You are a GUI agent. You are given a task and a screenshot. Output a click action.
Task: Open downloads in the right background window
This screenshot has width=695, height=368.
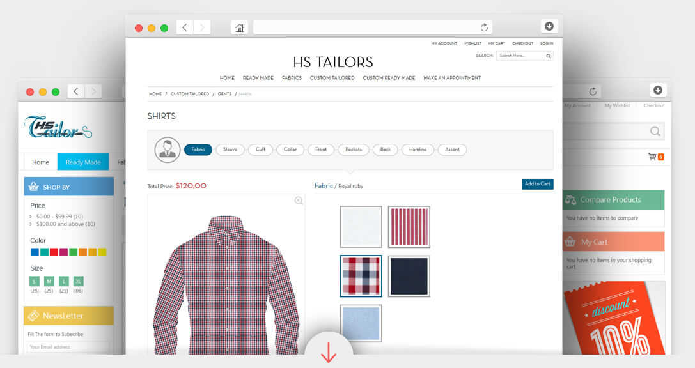pyautogui.click(x=658, y=90)
